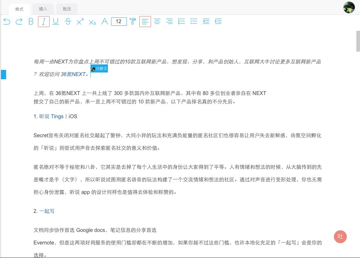
Task: Decrease the paragraph indent
Action: pos(206,22)
